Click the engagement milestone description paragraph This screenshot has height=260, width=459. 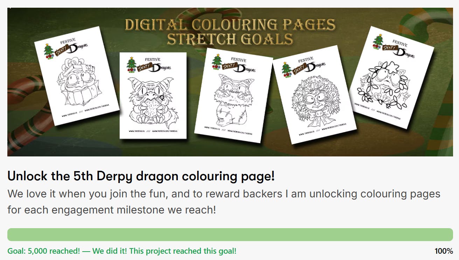(224, 202)
